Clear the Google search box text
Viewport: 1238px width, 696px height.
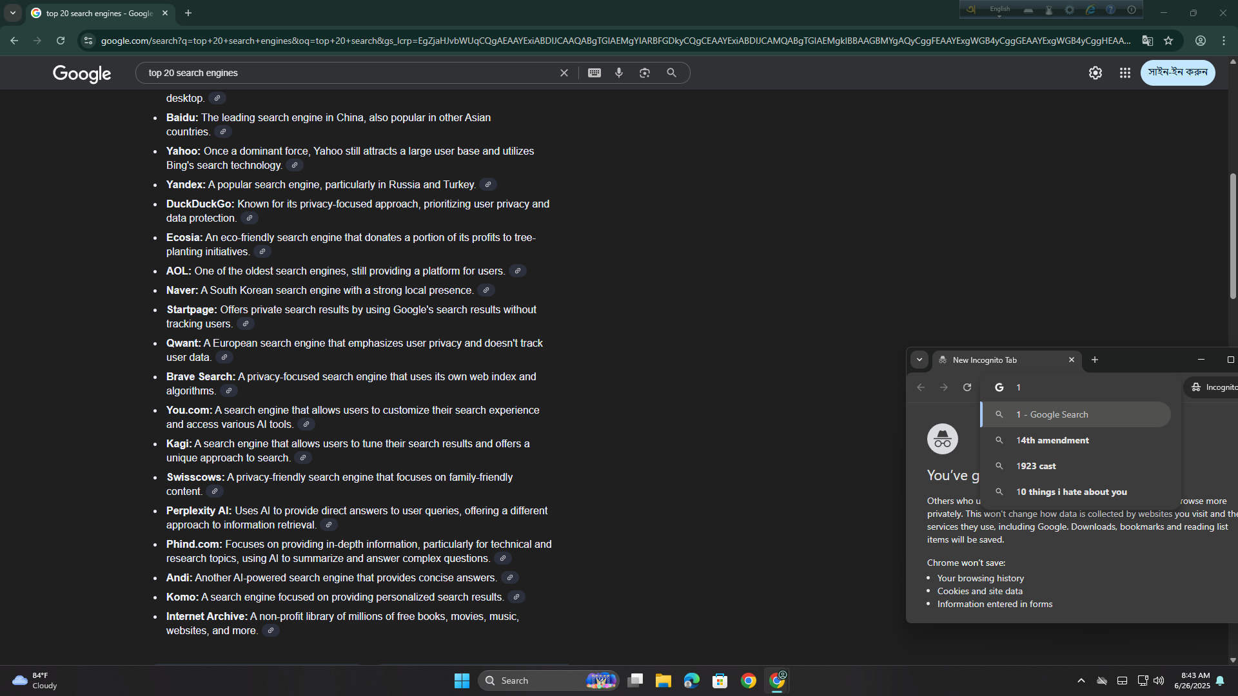coord(564,73)
